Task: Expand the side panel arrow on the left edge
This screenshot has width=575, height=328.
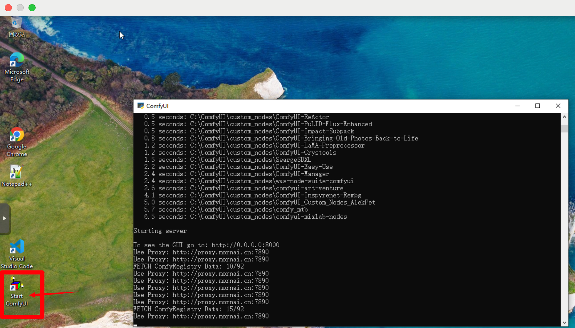Action: click(4, 218)
